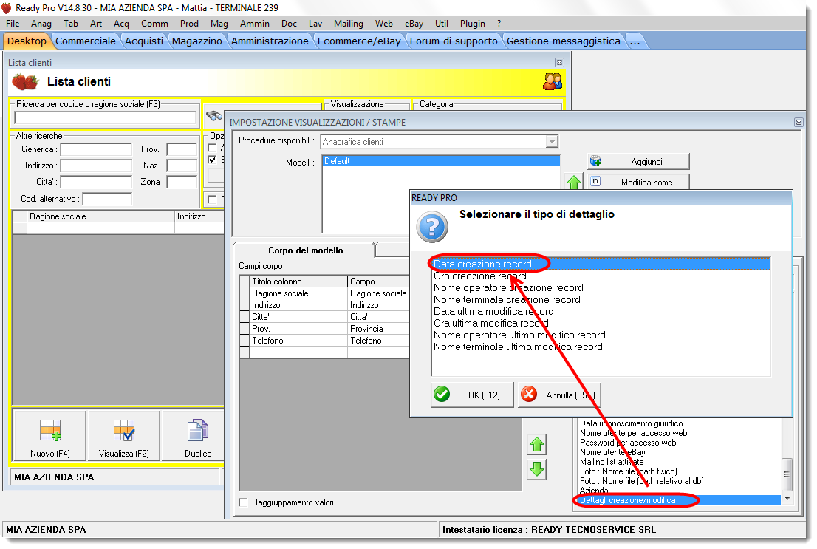
Task: Toggle Raggruppamento valori checkbox
Action: click(x=243, y=502)
